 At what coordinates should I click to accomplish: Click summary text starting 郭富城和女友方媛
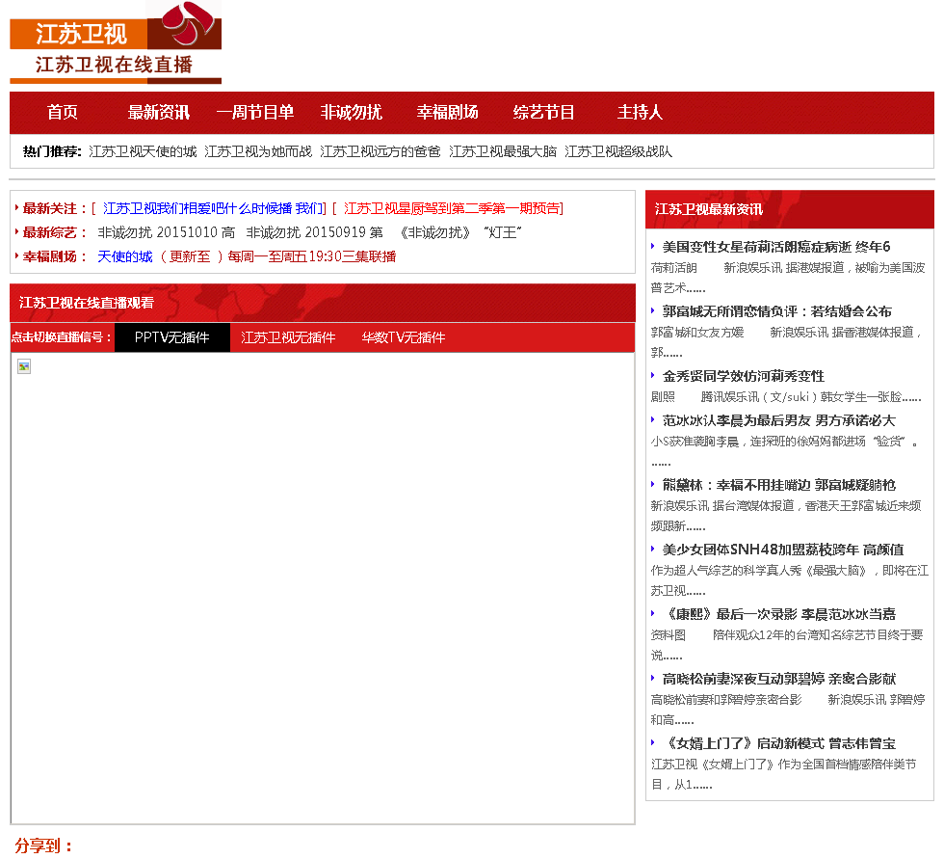pos(786,342)
